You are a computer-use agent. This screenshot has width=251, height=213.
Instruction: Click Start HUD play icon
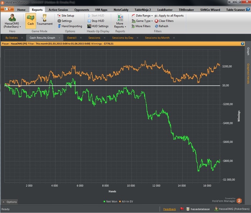[x=89, y=15]
